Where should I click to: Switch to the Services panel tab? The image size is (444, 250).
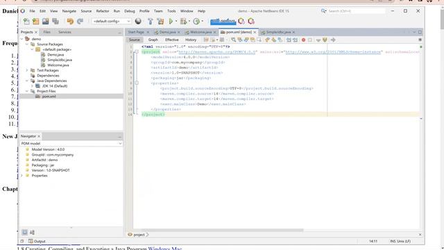[x=65, y=33]
